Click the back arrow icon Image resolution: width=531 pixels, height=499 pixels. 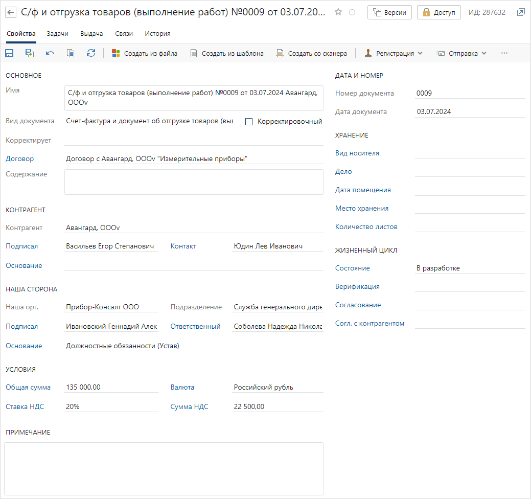point(11,12)
